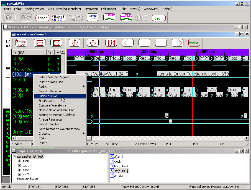This screenshot has height=190, width=251.
Task: Click the Marker toolbar button
Action: point(194,43)
